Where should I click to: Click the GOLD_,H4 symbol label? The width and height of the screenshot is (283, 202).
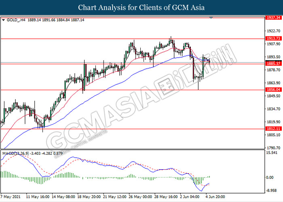coord(16,20)
